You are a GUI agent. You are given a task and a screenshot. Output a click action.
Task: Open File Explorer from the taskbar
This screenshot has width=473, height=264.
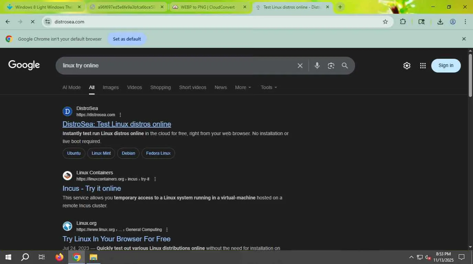point(93,257)
